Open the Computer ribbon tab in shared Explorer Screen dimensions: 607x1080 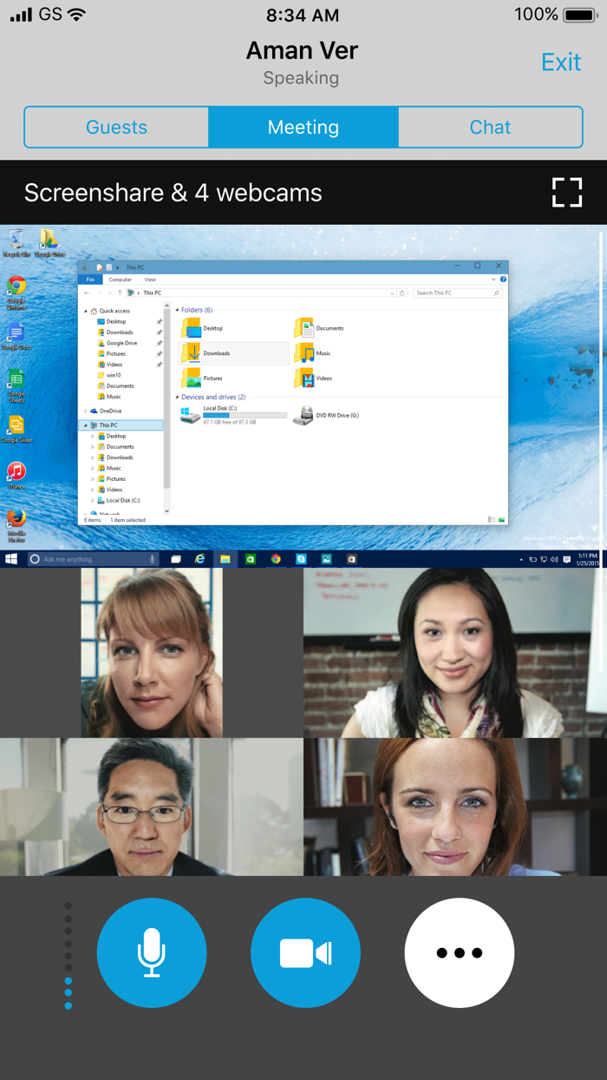pyautogui.click(x=121, y=280)
